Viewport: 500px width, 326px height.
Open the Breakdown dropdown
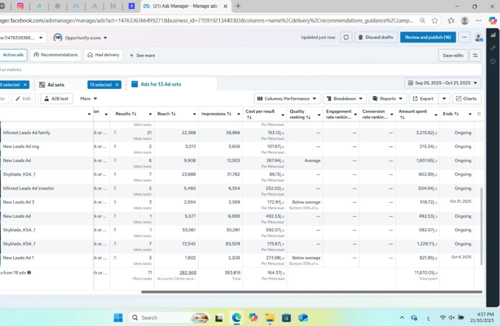tap(345, 98)
